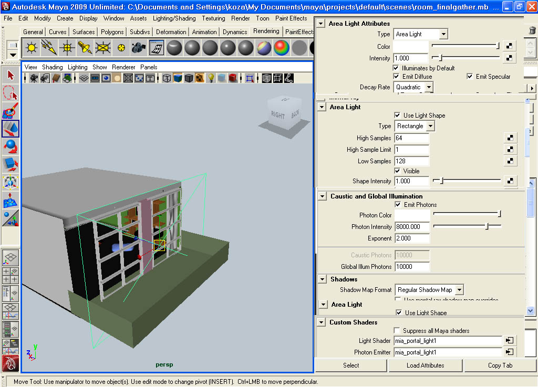Click the Global Illum Photons field

tap(412, 266)
